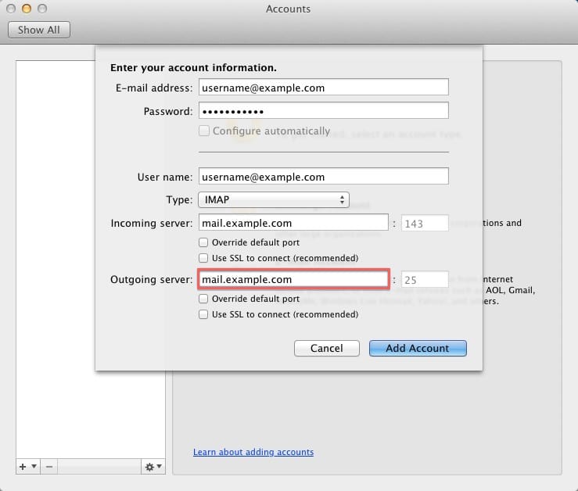Click the minus remove account button
Image resolution: width=578 pixels, height=491 pixels.
point(48,467)
